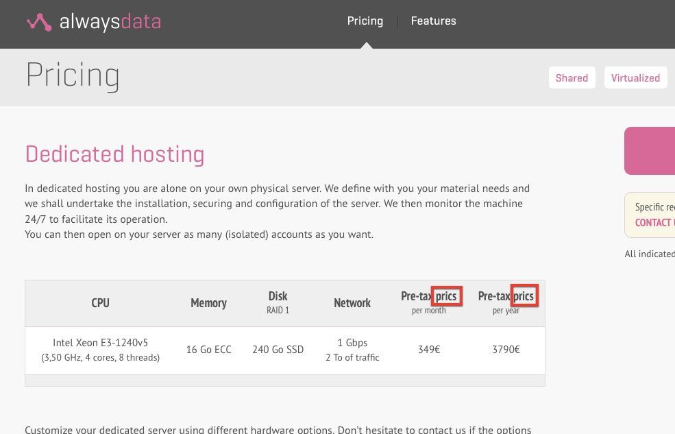Click the Pre-tax per year column header

tap(506, 302)
